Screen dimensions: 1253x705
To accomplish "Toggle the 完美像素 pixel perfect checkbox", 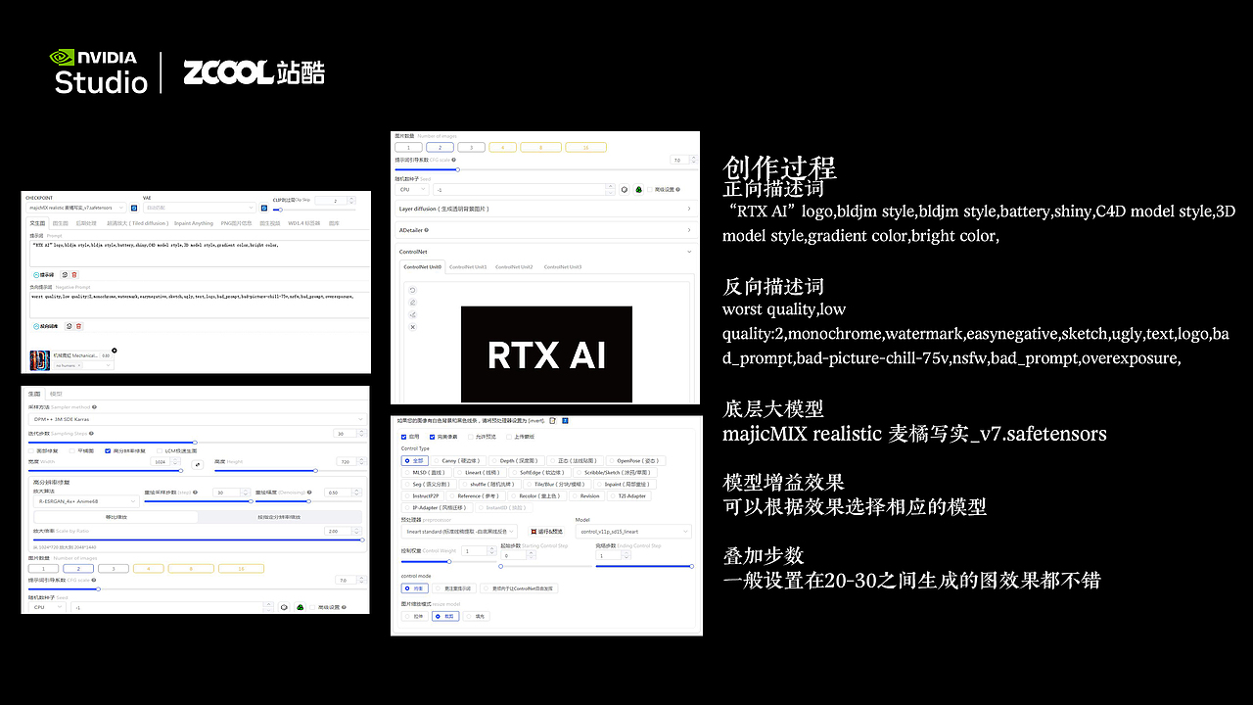I will (x=432, y=437).
